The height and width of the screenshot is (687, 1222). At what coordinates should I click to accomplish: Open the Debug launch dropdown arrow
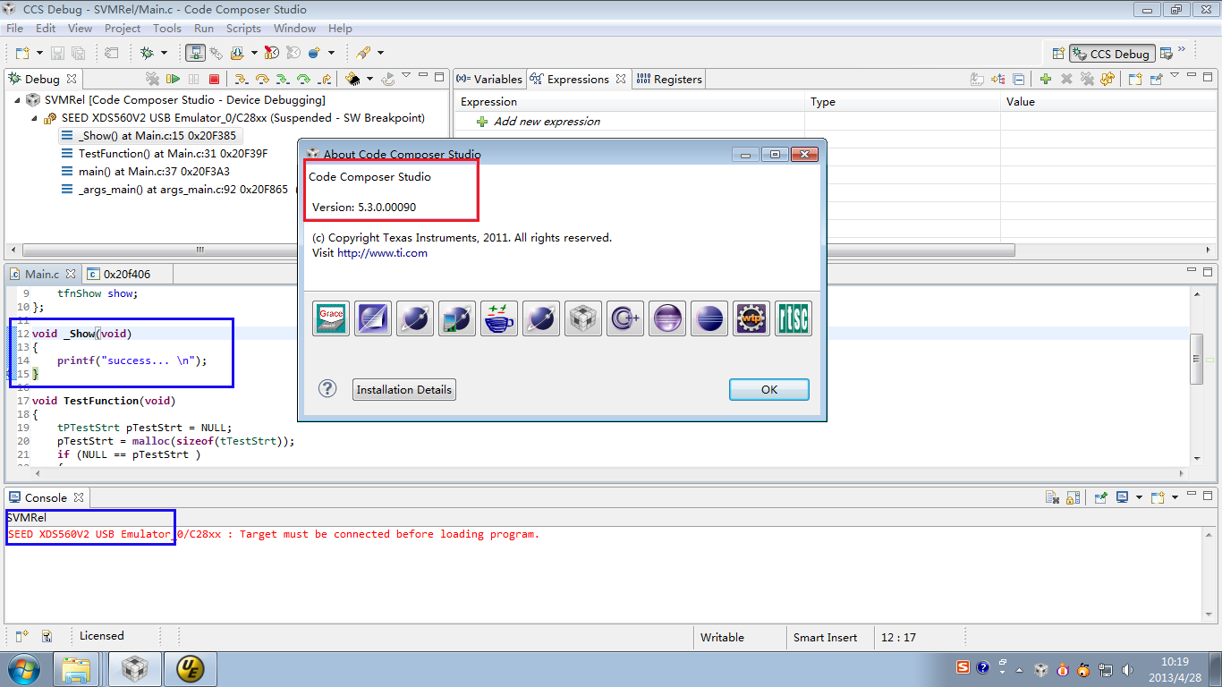[164, 54]
